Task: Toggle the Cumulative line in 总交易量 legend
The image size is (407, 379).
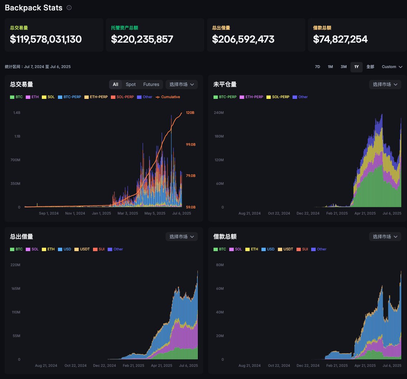Action: (168, 97)
